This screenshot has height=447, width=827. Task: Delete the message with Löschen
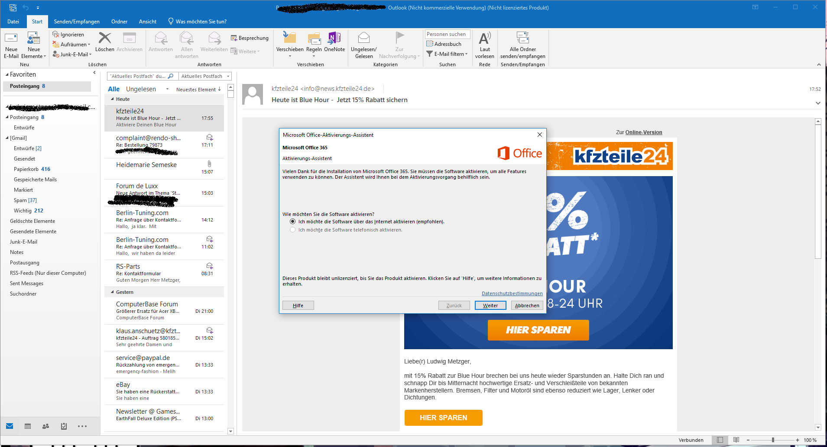[x=105, y=42]
